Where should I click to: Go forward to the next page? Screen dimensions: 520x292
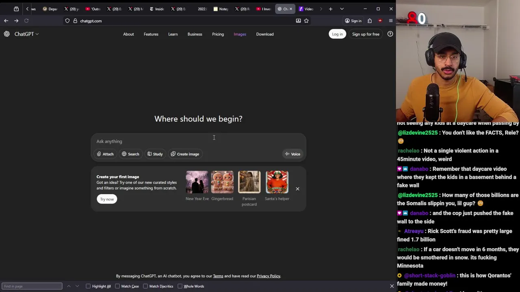(x=16, y=21)
